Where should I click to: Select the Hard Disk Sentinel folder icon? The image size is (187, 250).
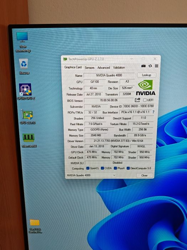click(x=35, y=226)
